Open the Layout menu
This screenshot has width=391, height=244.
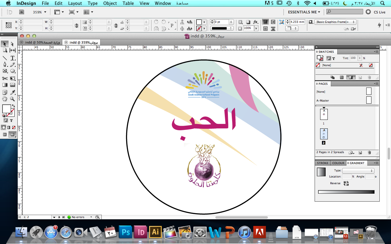(x=75, y=3)
